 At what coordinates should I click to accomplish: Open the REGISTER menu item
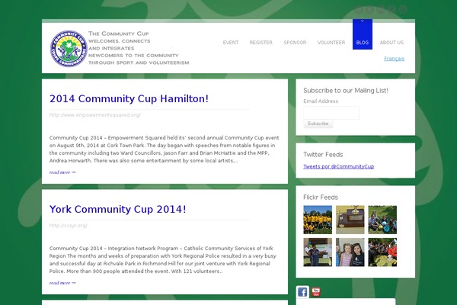click(260, 43)
